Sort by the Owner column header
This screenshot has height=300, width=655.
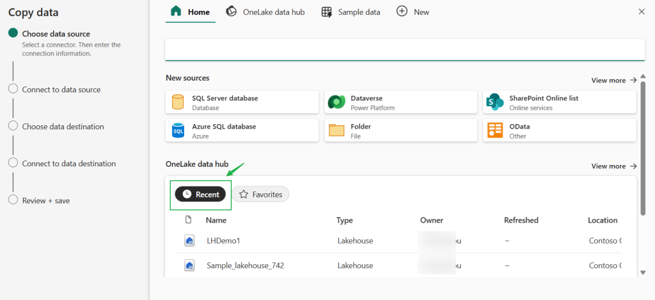[432, 220]
